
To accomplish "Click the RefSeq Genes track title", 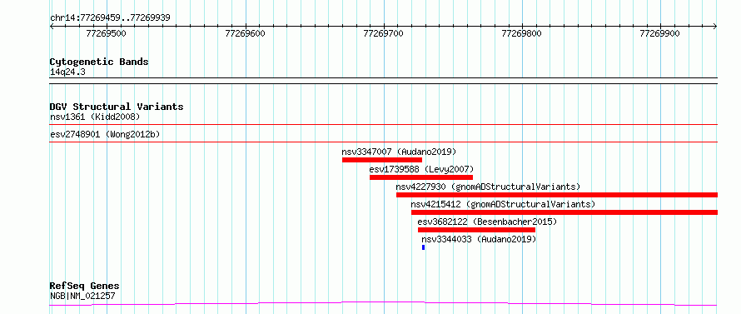I will (84, 287).
